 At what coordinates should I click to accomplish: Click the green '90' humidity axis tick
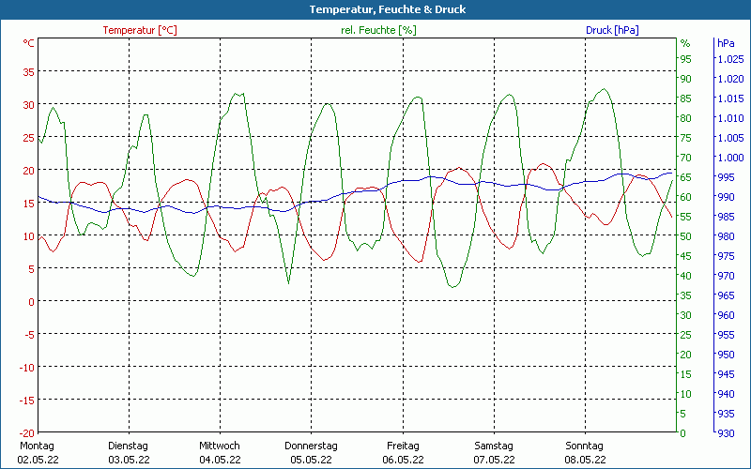pos(686,79)
